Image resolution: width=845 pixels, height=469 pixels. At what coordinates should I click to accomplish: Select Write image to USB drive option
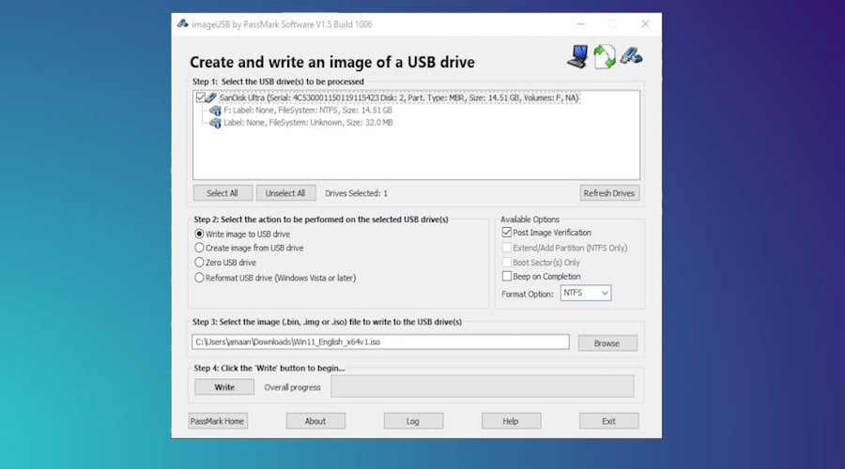click(x=199, y=234)
